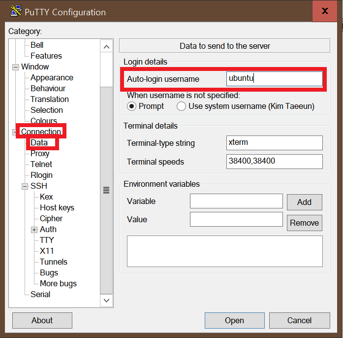Image resolution: width=343 pixels, height=338 pixels.
Task: Close the PuTTY Configuration window
Action: [x=325, y=11]
